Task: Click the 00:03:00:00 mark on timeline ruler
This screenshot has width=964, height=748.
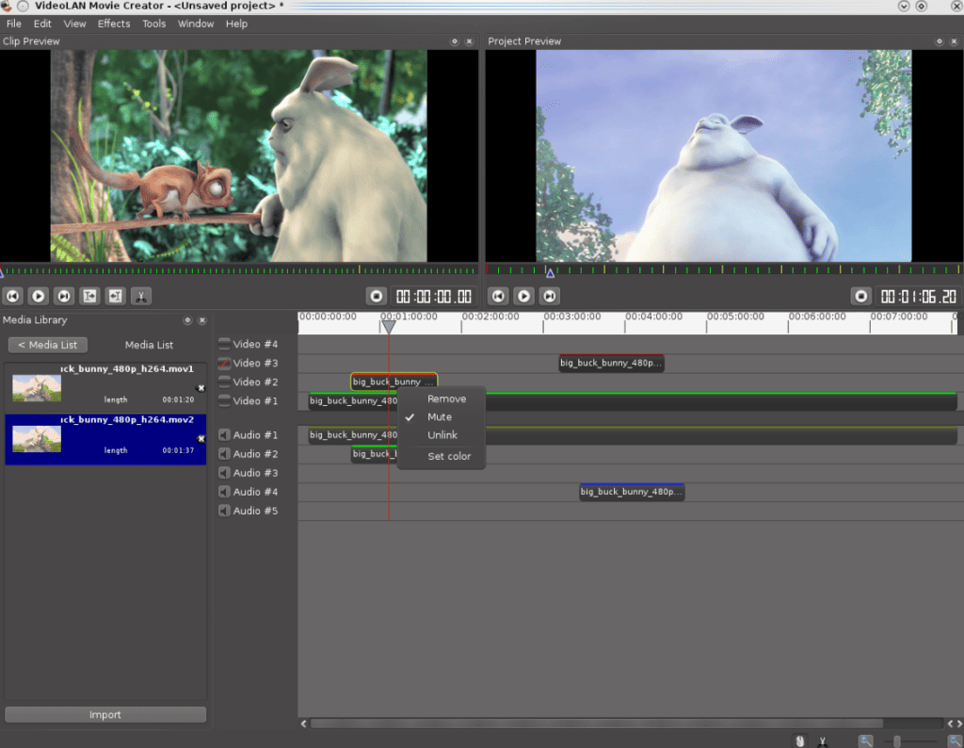Action: pyautogui.click(x=571, y=317)
